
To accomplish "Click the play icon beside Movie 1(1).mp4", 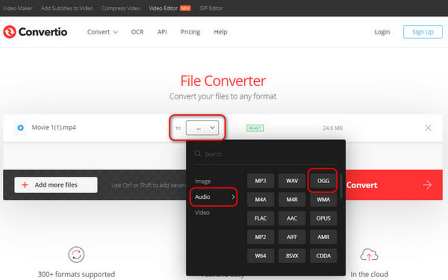I will (x=20, y=128).
